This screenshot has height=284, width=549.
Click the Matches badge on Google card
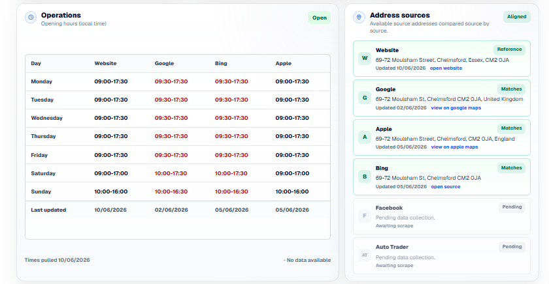511,89
